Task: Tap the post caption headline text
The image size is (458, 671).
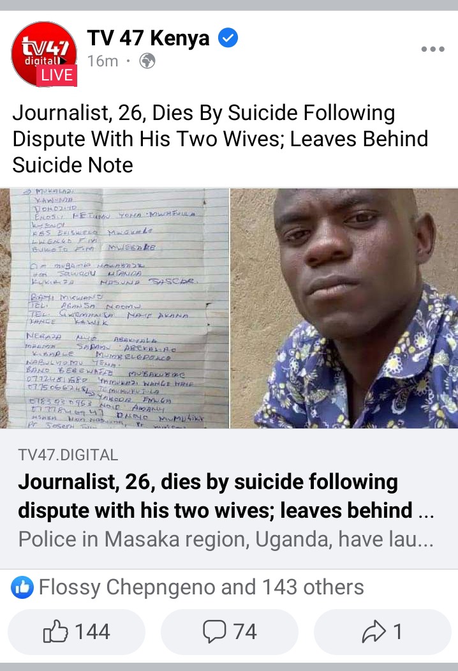Action: (220, 139)
